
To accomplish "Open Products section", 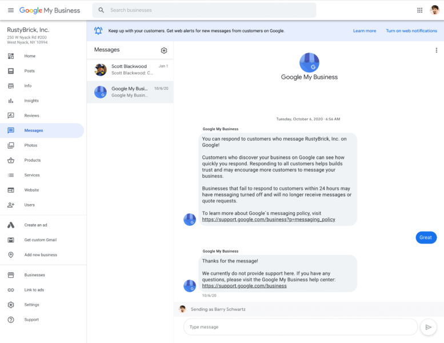I will point(32,160).
